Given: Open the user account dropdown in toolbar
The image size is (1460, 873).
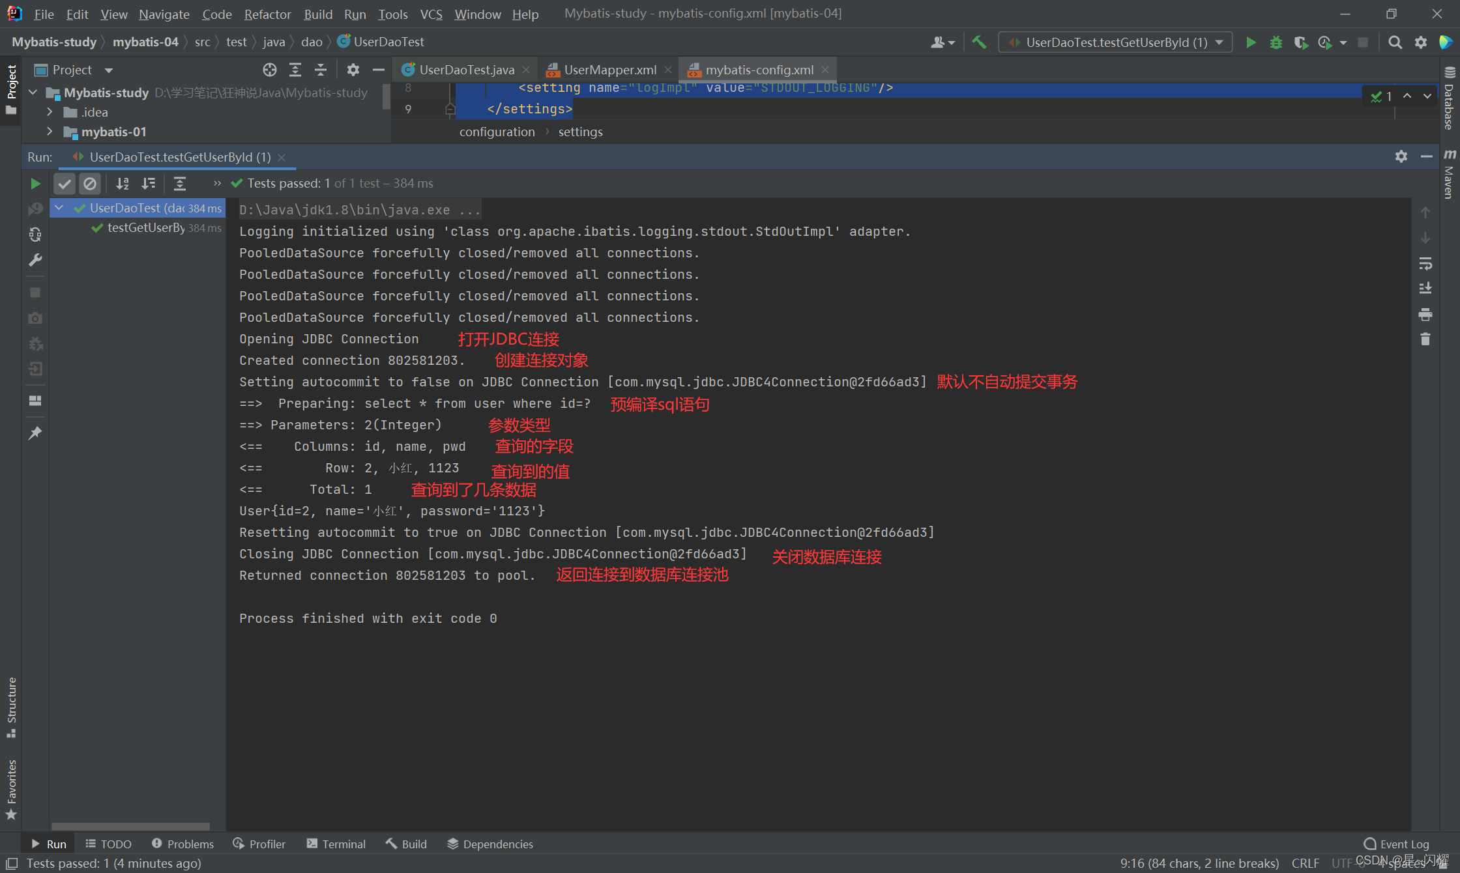Looking at the screenshot, I should coord(942,42).
